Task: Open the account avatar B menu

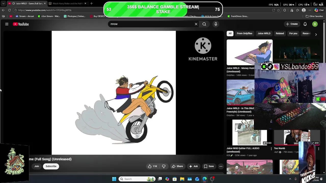Action: pyautogui.click(x=315, y=24)
